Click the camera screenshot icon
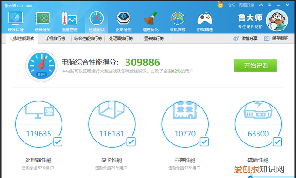The image size is (296, 178). (x=266, y=38)
